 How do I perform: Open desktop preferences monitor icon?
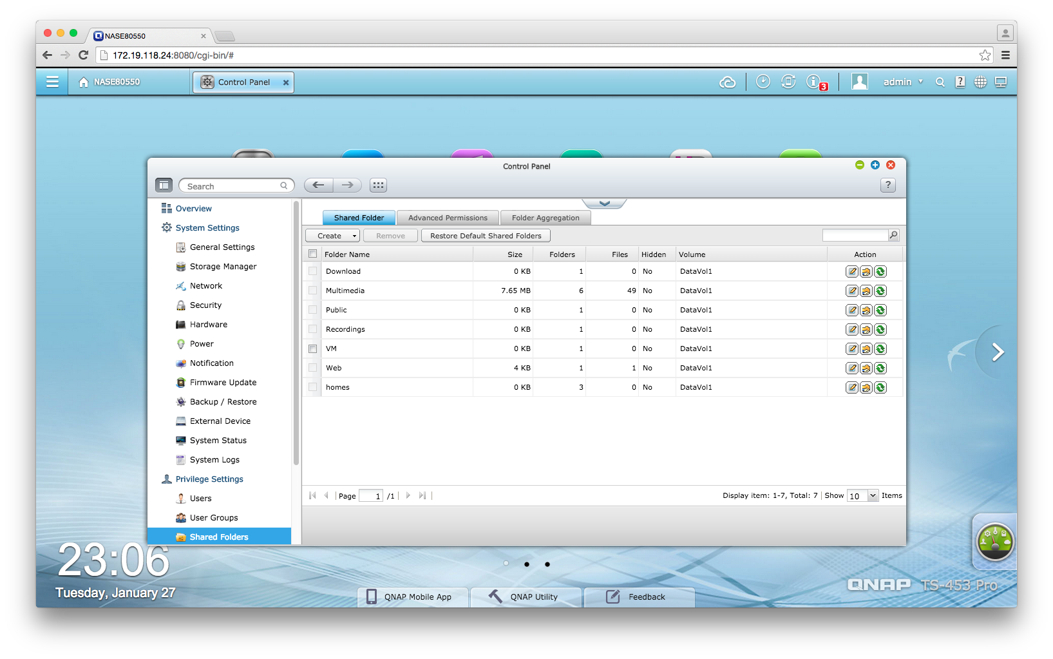click(1001, 82)
